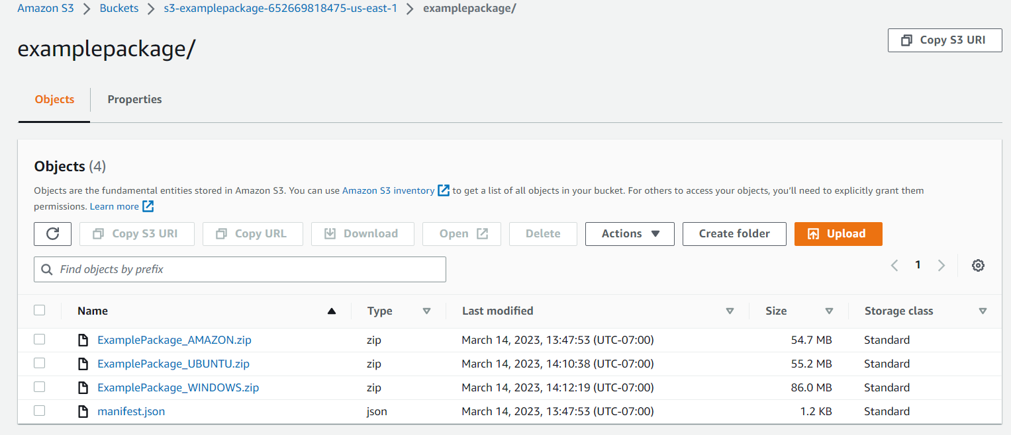Viewport: 1011px width, 435px height.
Task: Check the manifest.json row checkbox
Action: point(39,411)
